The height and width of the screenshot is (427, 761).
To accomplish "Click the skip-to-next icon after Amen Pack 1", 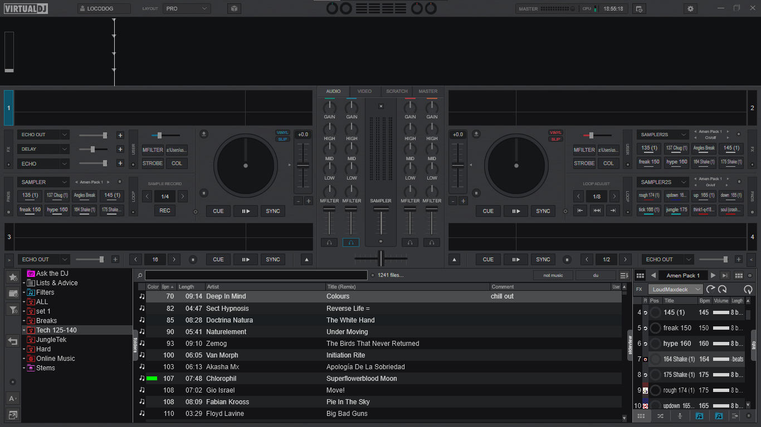I will pos(725,275).
